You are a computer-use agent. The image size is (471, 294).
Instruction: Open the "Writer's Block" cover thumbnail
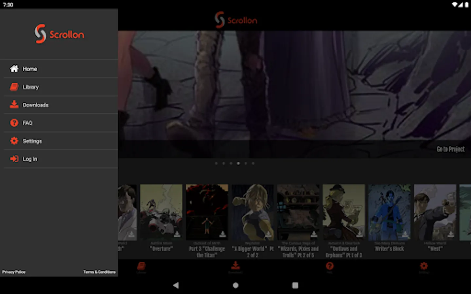pyautogui.click(x=390, y=212)
